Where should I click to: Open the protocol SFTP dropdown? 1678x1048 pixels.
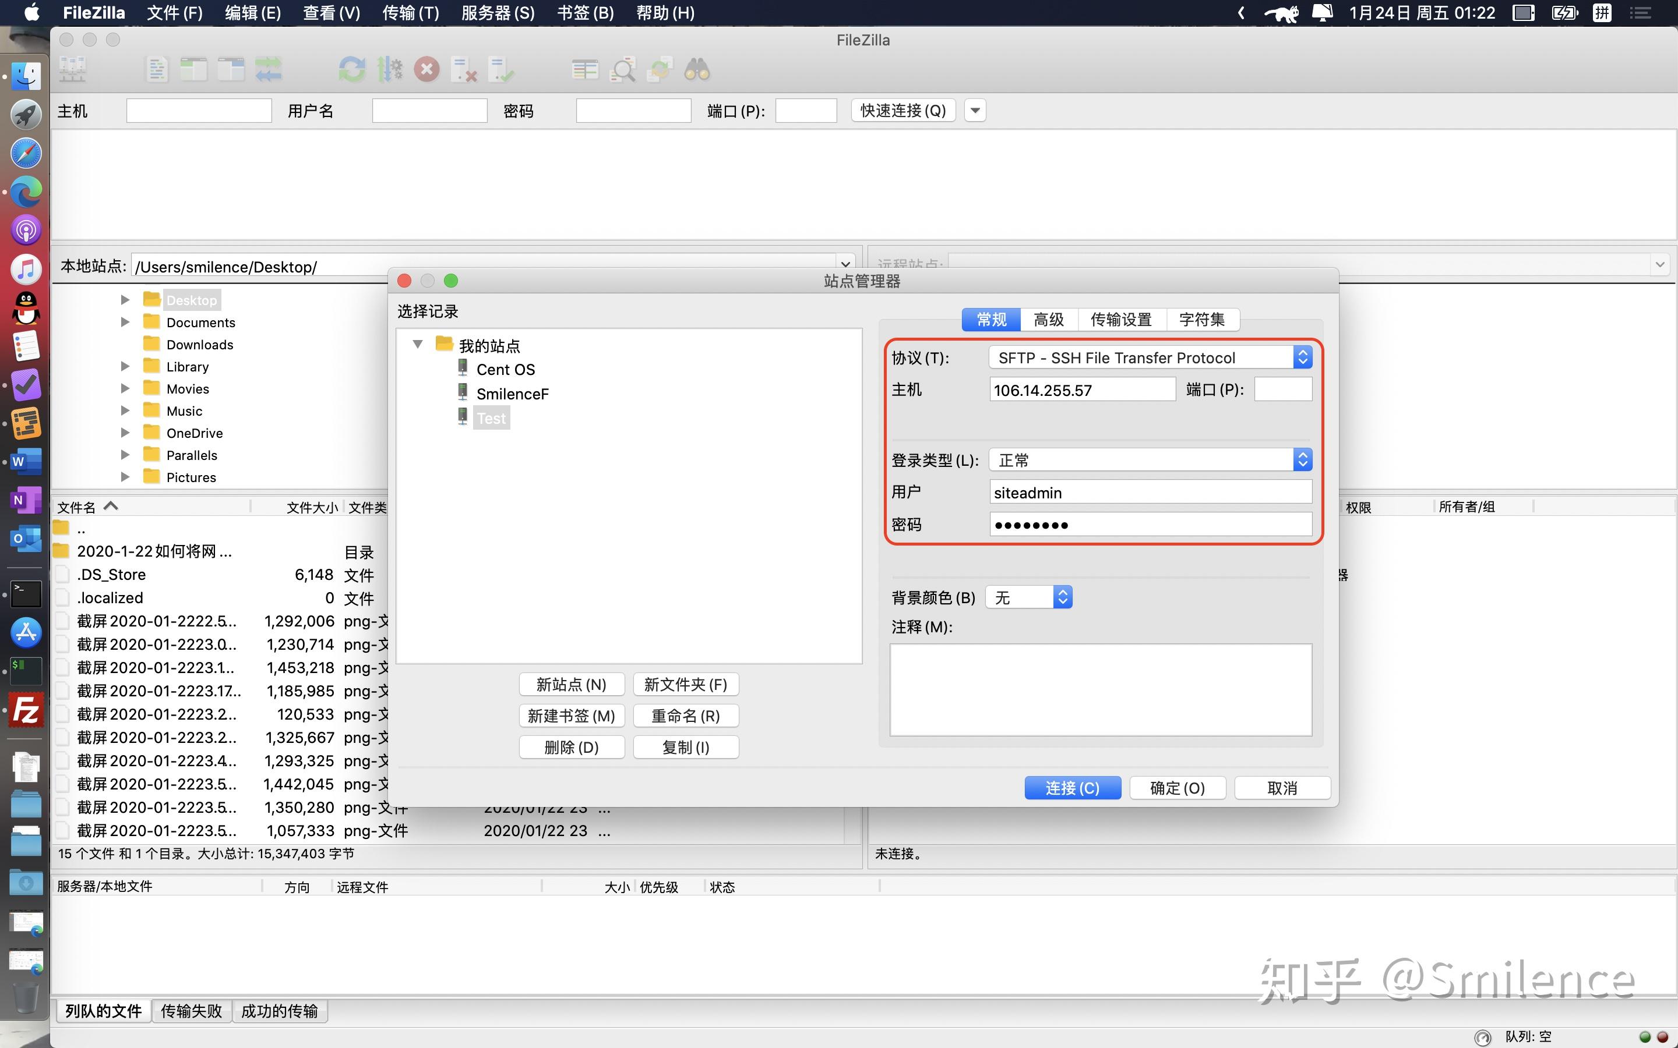pyautogui.click(x=1150, y=357)
